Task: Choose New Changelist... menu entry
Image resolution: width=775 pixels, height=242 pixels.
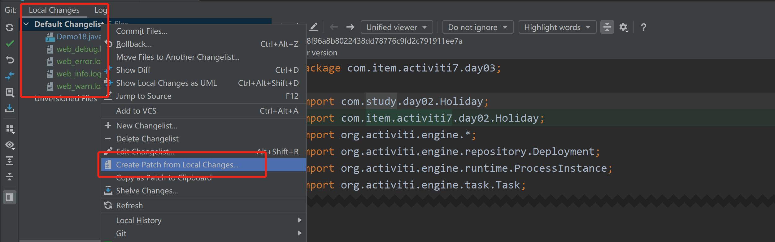Action: (x=204, y=126)
